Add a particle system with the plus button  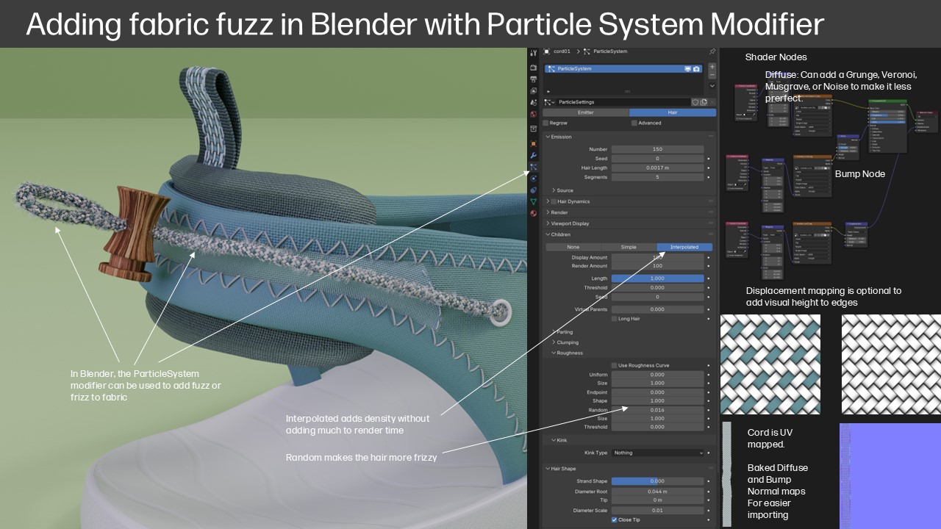pyautogui.click(x=712, y=66)
